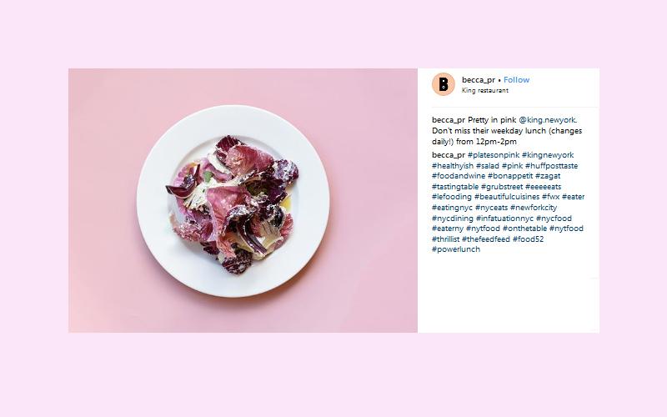Follow the becca_pr account

tap(516, 79)
